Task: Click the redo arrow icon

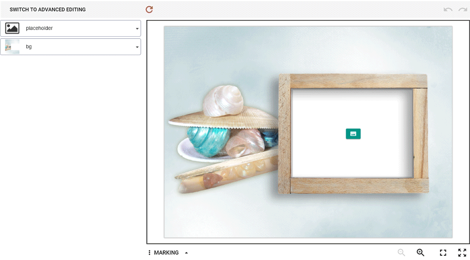Action: [x=463, y=9]
